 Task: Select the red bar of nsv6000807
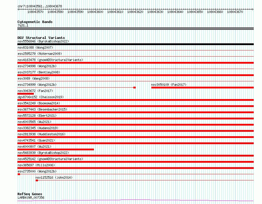click(x=56, y=149)
